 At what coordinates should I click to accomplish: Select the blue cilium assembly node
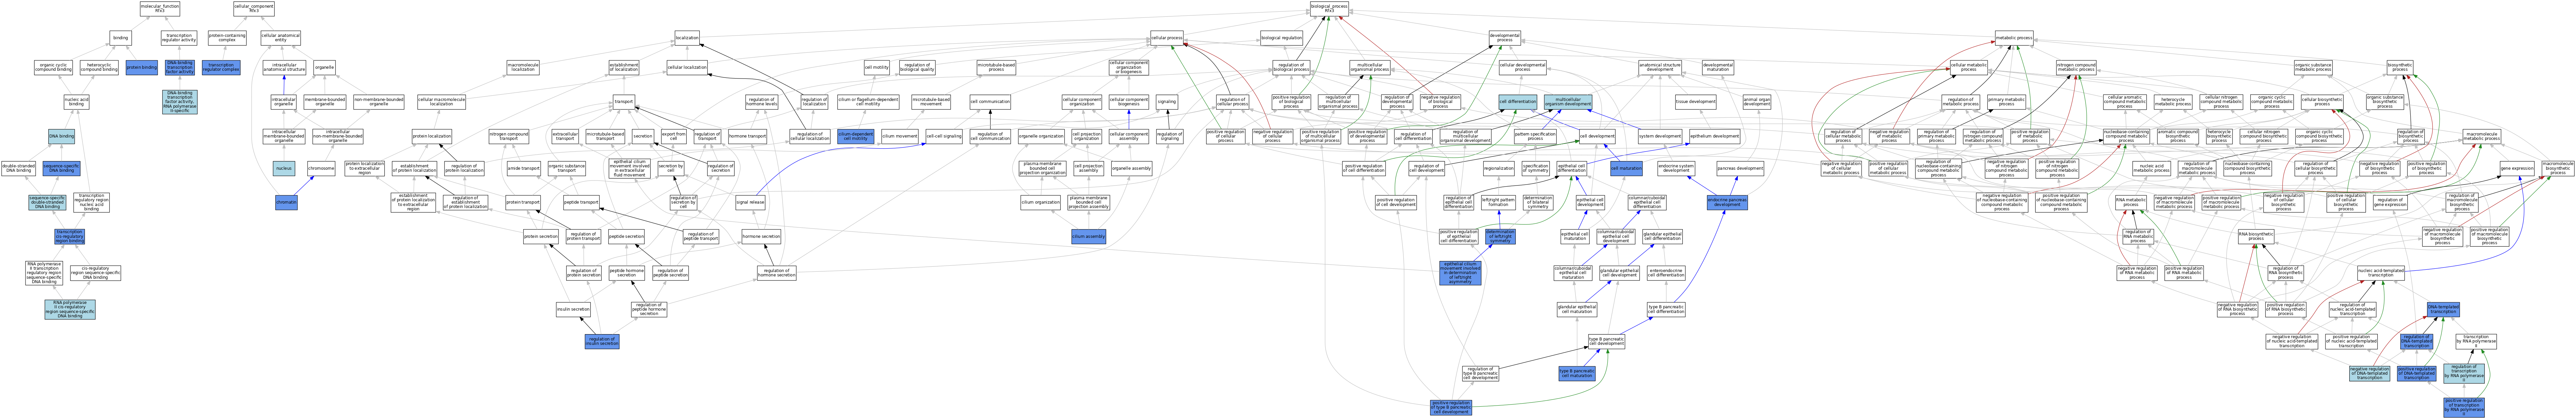1088,237
